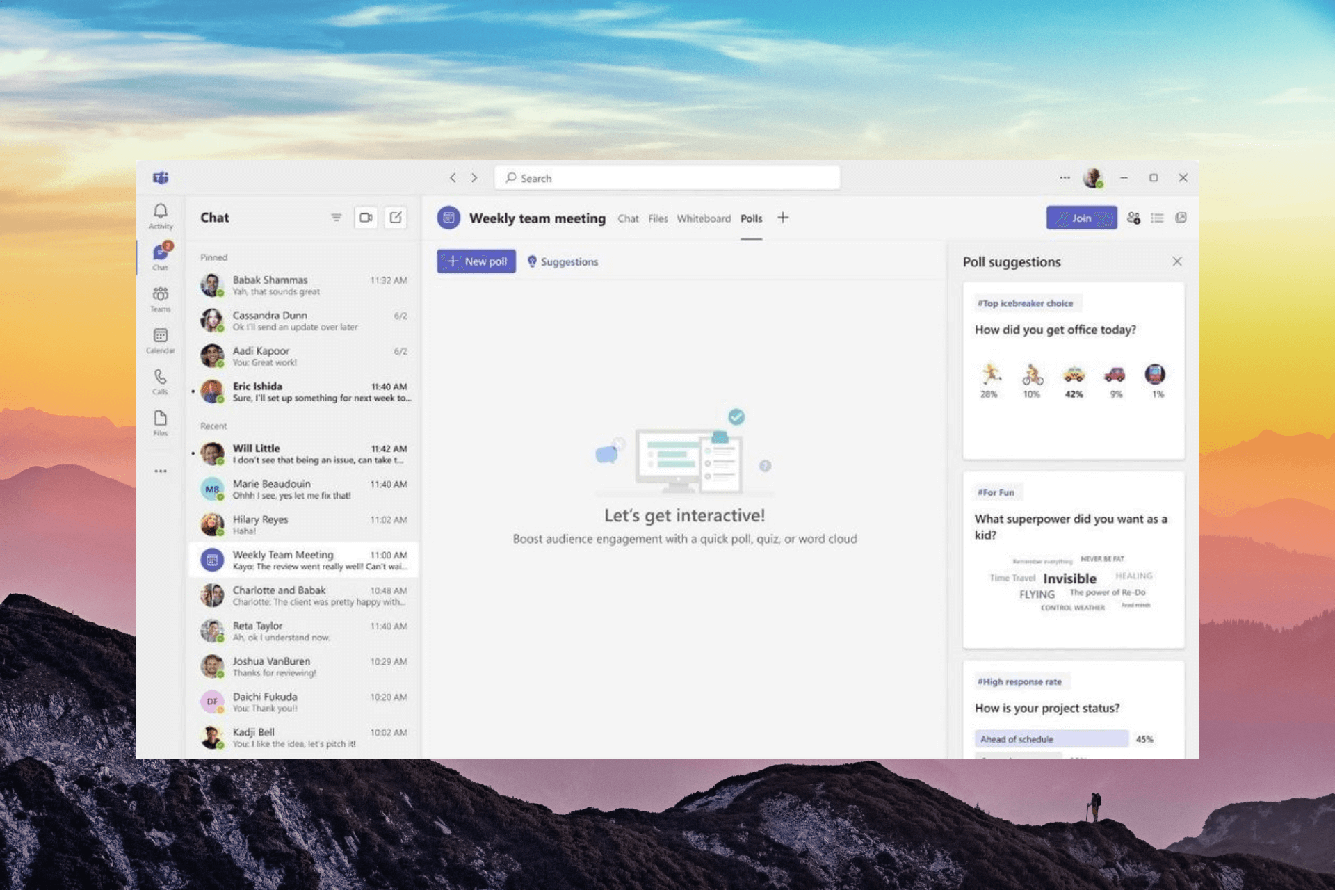Select the 'How did you get office today?' poll card
Viewport: 1335px width, 890px height.
coord(1074,371)
